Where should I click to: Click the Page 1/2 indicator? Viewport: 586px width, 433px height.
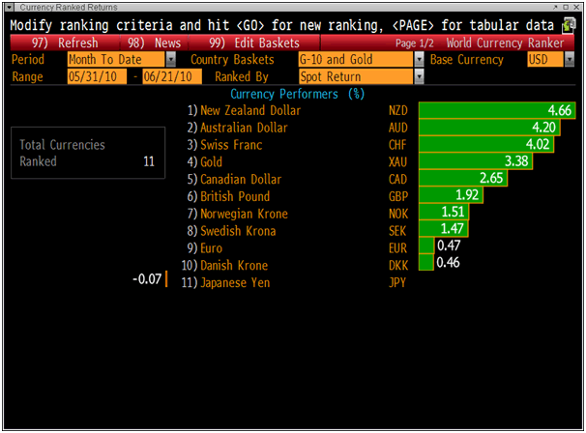pyautogui.click(x=416, y=43)
